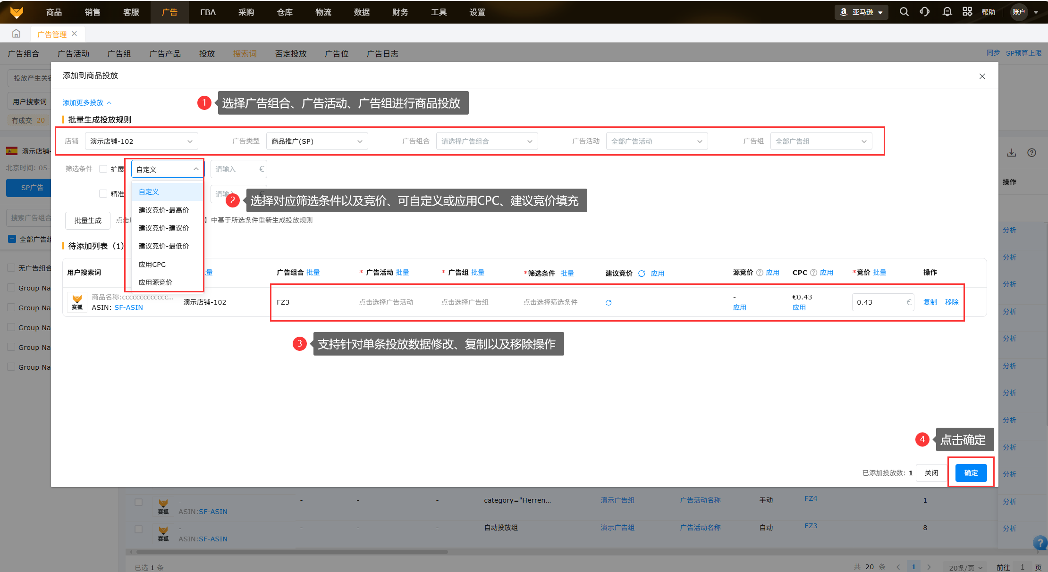
Task: Click the search magnifier icon in top bar
Action: 904,12
